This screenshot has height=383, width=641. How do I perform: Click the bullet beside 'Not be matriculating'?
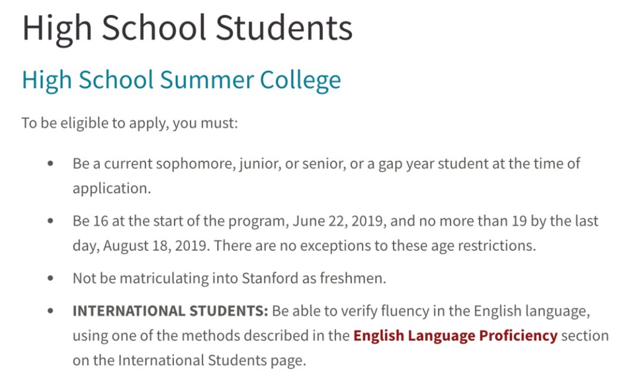[50, 278]
